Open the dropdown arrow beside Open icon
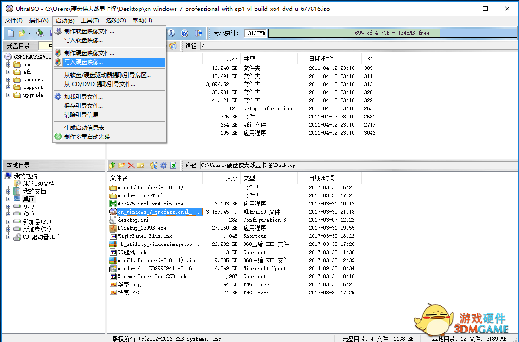519x342 pixels. pos(29,33)
